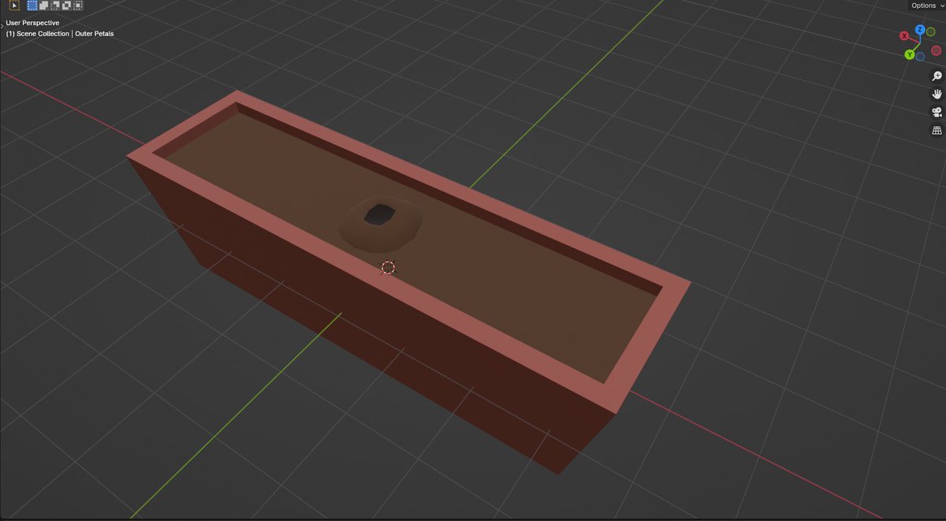Screen dimensions: 946x521
Task: Click the zoom magnifier viewport icon
Action: click(937, 76)
